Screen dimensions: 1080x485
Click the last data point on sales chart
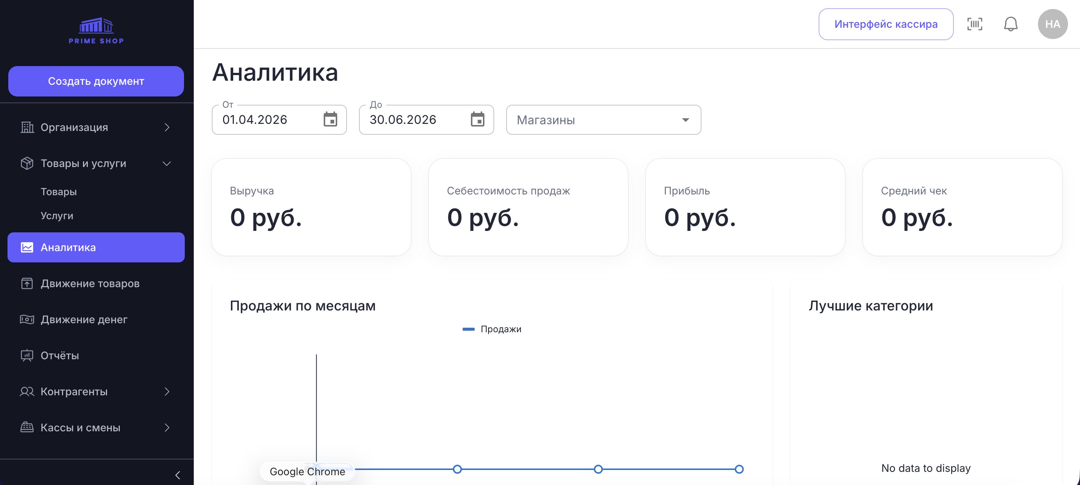[739, 469]
